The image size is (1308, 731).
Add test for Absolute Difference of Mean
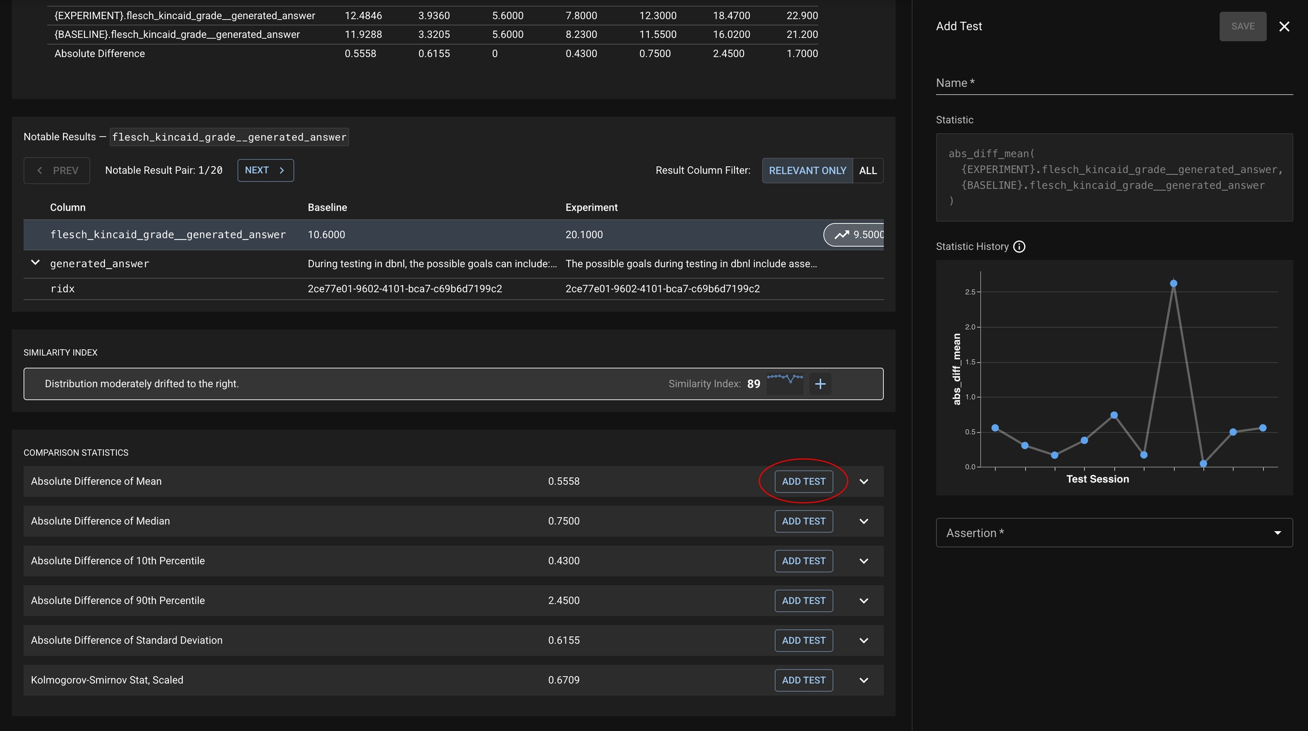[x=803, y=482]
